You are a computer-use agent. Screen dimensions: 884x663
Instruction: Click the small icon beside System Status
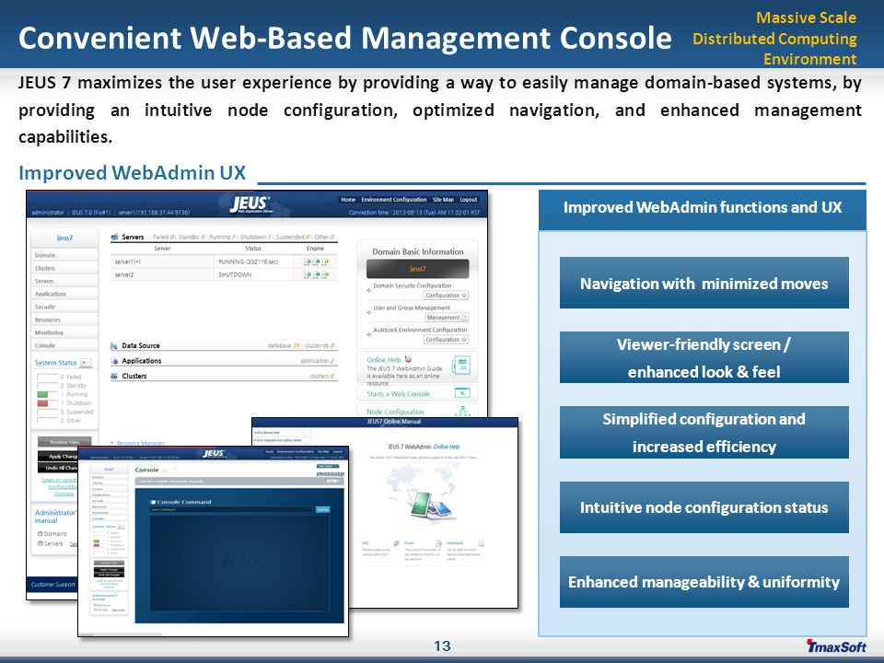click(x=86, y=363)
